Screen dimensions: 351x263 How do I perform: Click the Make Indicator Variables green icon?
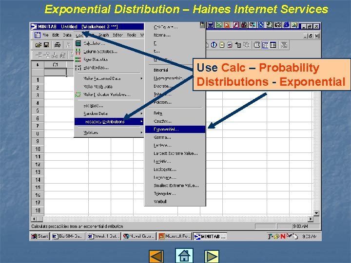[78, 94]
